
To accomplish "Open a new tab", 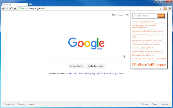I will [31, 5].
